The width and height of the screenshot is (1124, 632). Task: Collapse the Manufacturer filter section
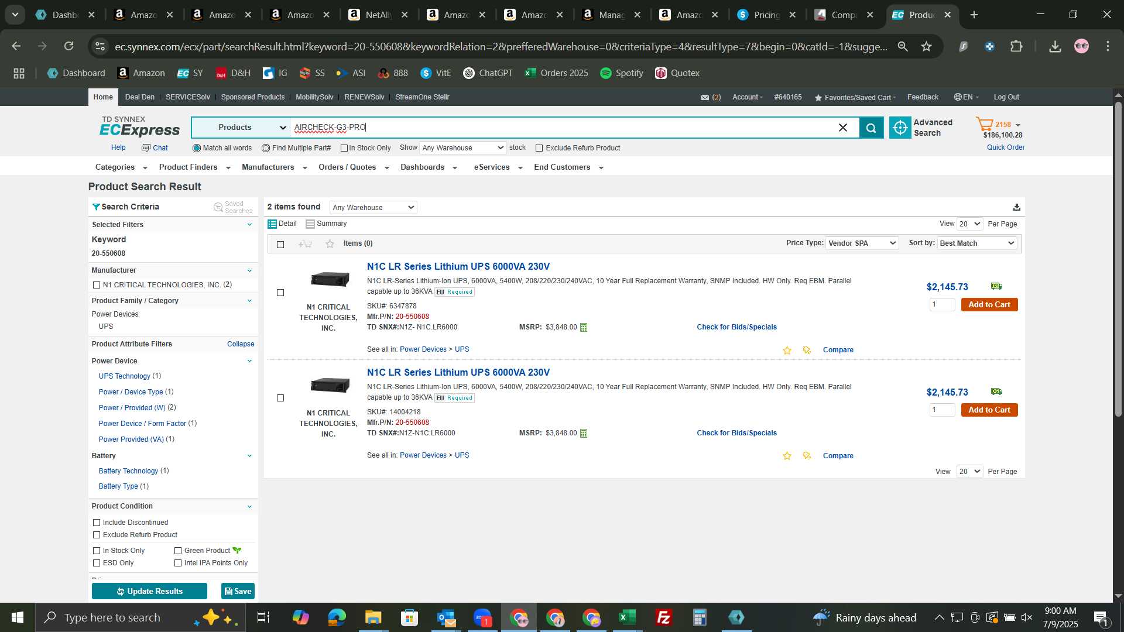pyautogui.click(x=249, y=270)
